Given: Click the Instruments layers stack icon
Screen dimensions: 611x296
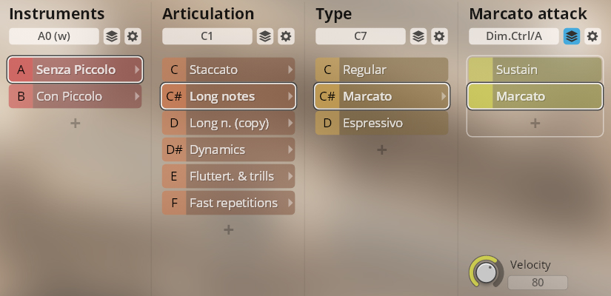Looking at the screenshot, I should click(x=111, y=36).
